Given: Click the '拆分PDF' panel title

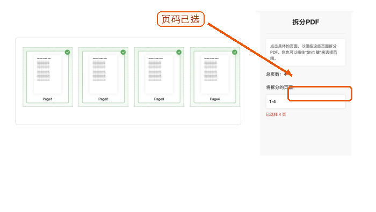Looking at the screenshot, I should click(x=306, y=22).
